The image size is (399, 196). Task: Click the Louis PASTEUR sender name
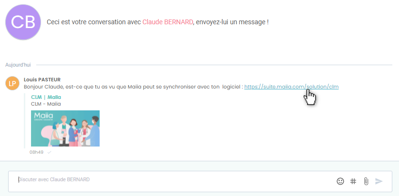42,79
